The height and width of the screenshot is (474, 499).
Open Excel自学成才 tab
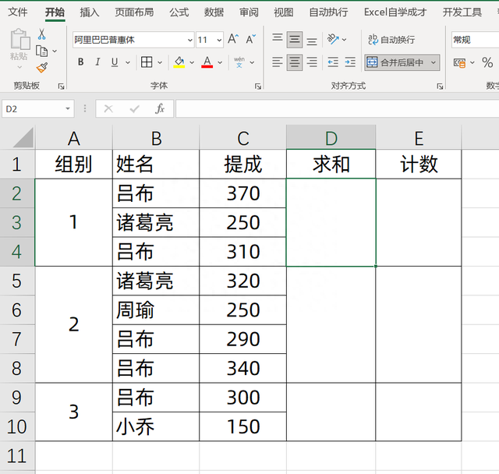click(395, 12)
